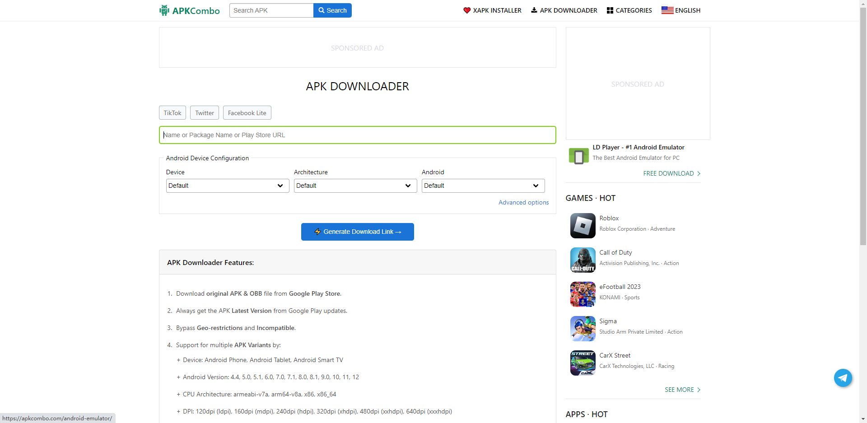867x423 pixels.
Task: Open the Call of Duty icon
Action: coord(583,260)
